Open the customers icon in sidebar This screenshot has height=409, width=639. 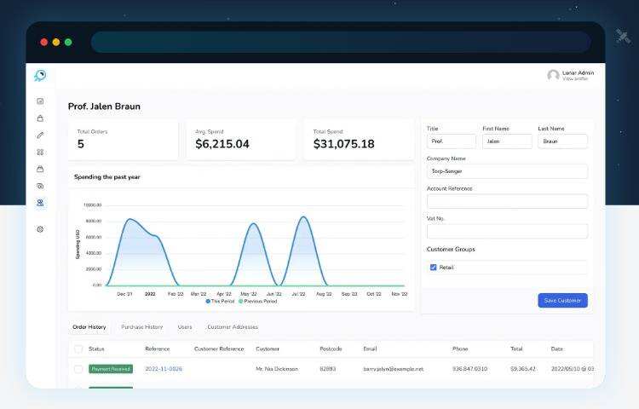click(40, 203)
